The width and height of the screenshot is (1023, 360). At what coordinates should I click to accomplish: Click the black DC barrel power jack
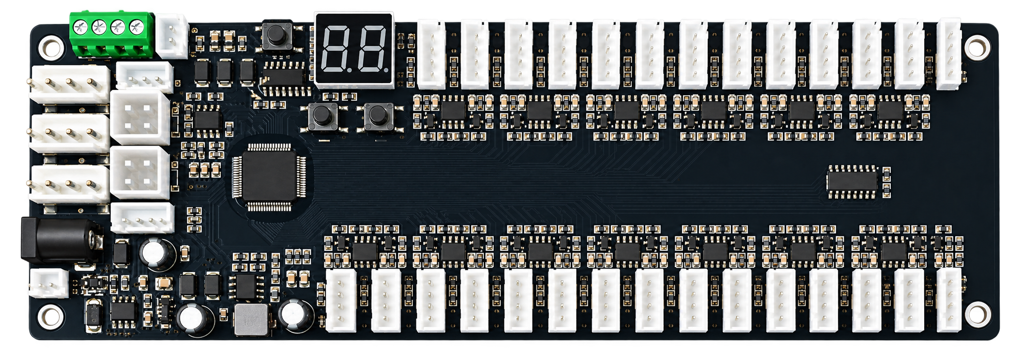tap(62, 240)
